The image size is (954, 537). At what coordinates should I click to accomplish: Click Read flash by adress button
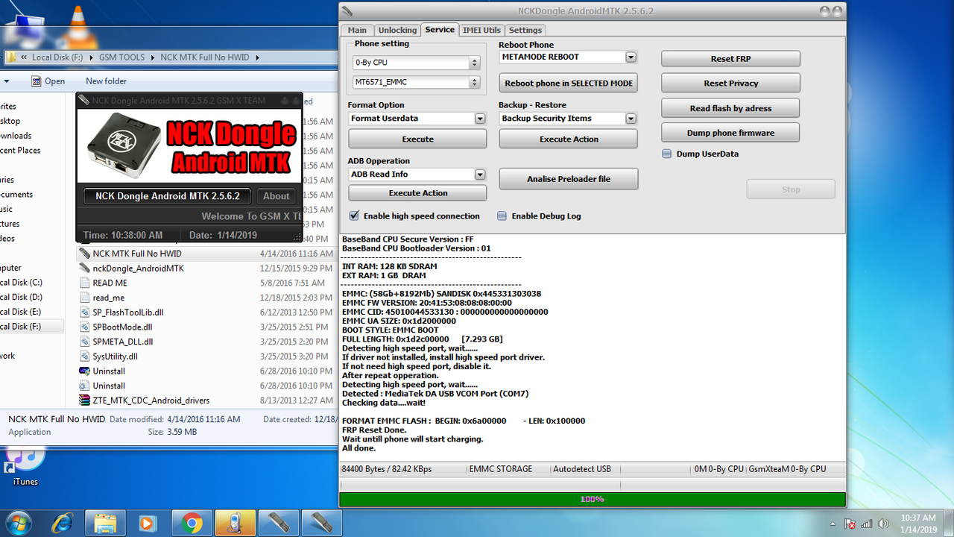pyautogui.click(x=730, y=108)
